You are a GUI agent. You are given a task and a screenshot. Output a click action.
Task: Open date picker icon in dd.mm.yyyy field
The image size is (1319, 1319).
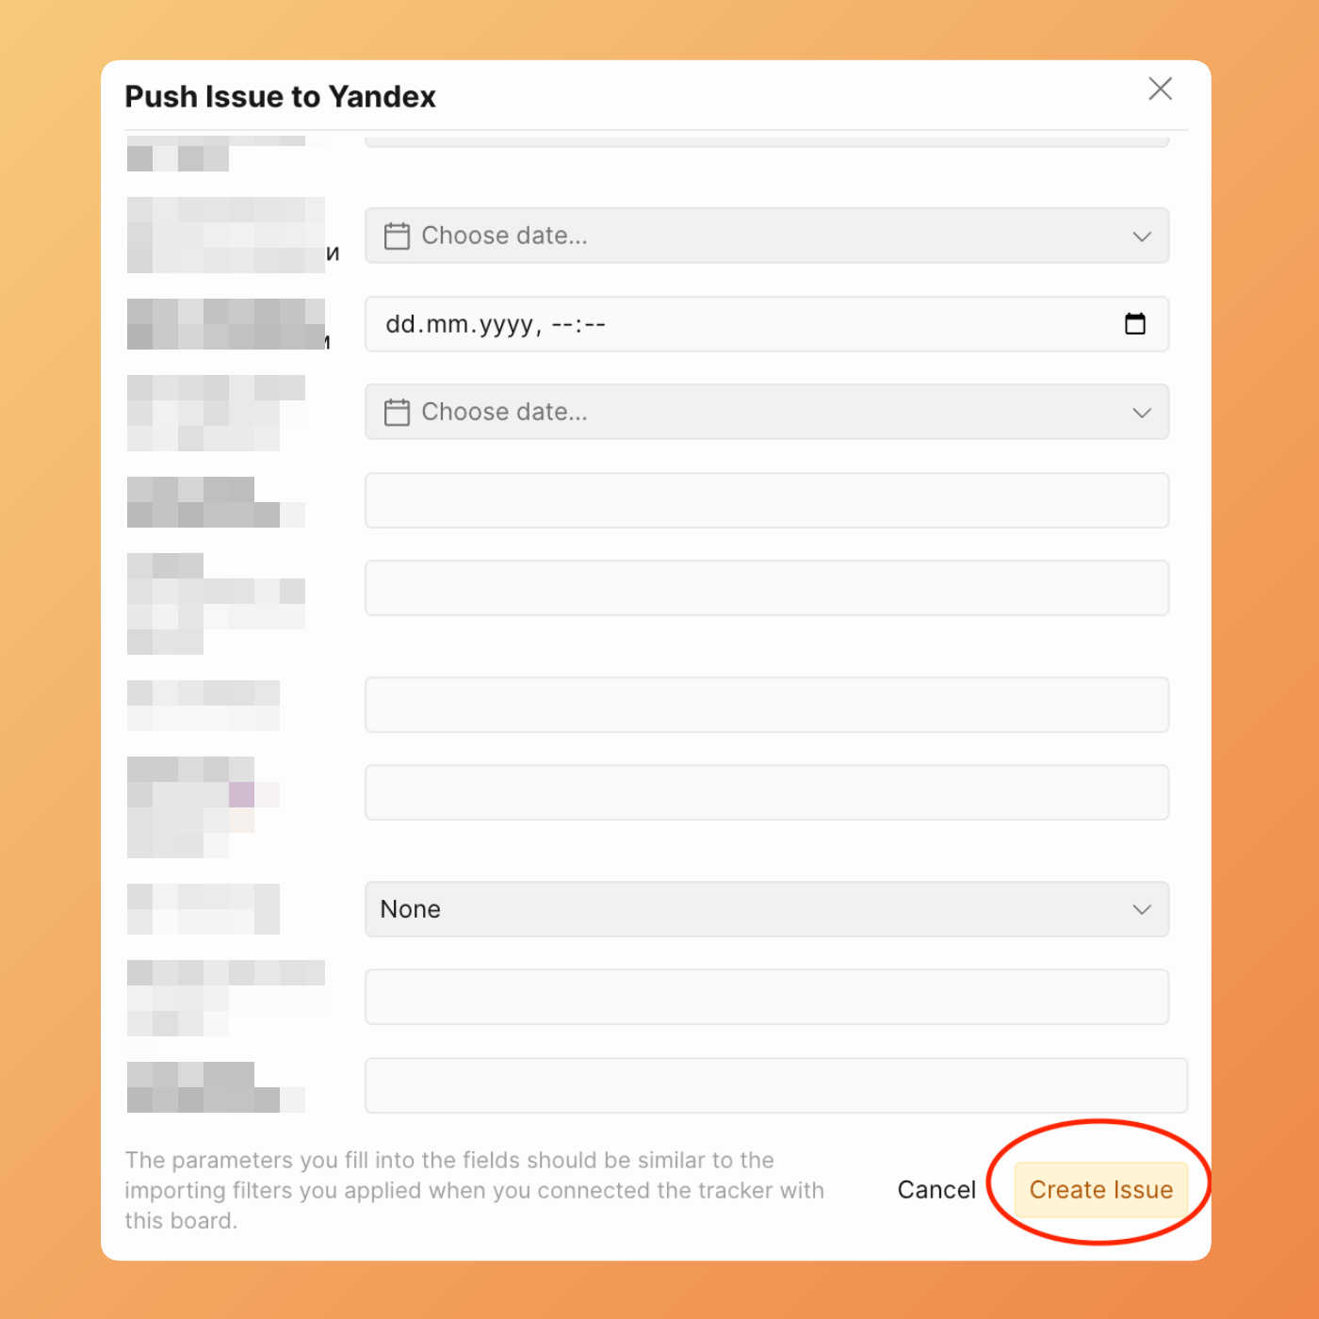click(1135, 324)
